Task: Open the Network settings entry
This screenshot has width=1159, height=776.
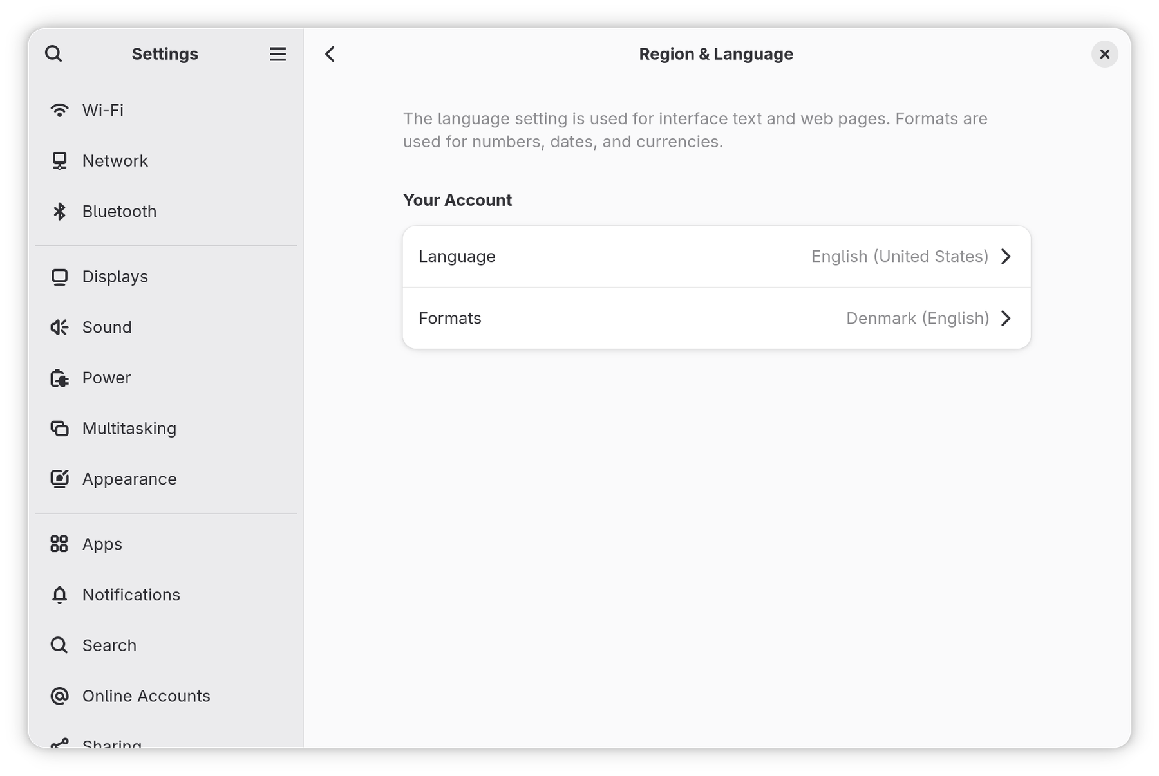Action: pyautogui.click(x=115, y=161)
